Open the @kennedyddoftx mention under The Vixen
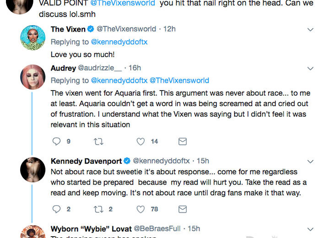Image resolution: width=335 pixels, height=238 pixels. pyautogui.click(x=119, y=42)
